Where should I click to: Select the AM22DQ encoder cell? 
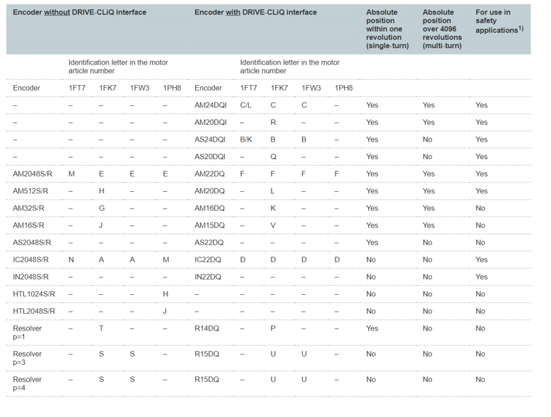coord(210,174)
